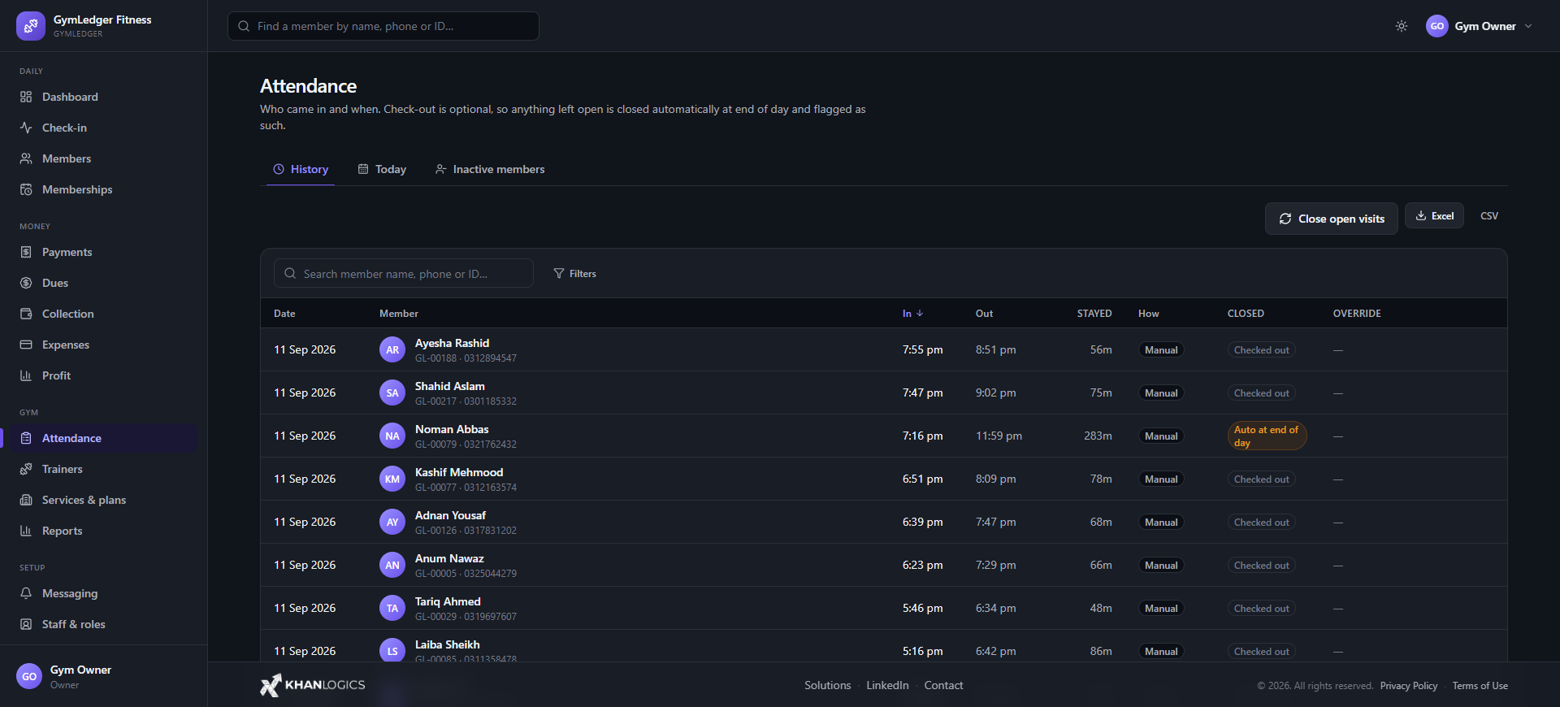
Task: Toggle the light/dark theme sun icon
Action: click(1402, 26)
